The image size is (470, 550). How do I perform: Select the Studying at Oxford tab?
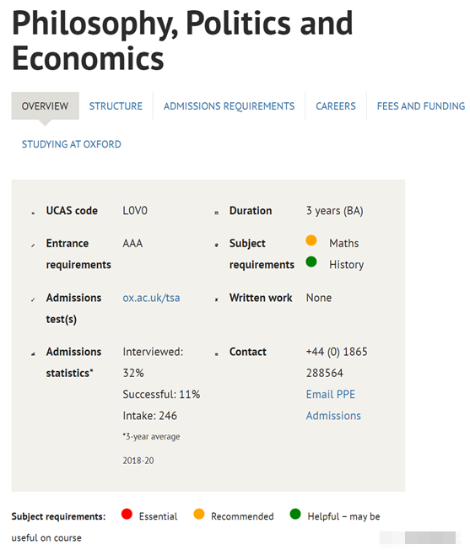coord(72,144)
